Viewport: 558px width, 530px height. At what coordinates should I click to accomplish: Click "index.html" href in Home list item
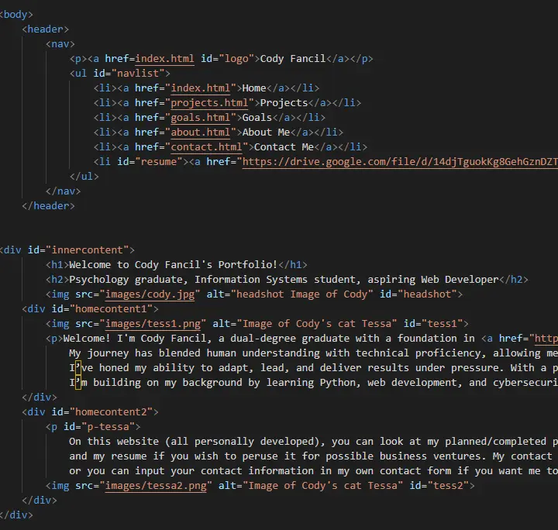pyautogui.click(x=201, y=88)
